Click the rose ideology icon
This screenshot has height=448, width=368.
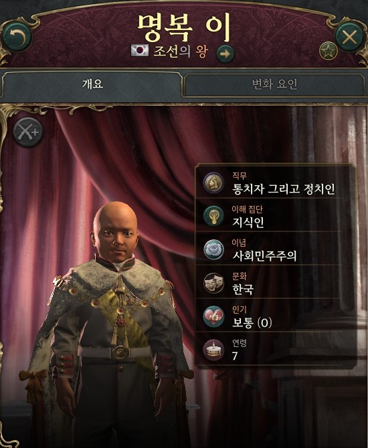coord(213,249)
